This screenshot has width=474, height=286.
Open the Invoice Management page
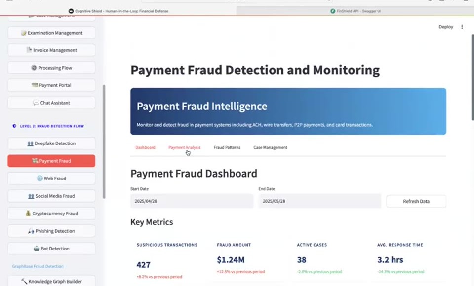click(x=51, y=50)
